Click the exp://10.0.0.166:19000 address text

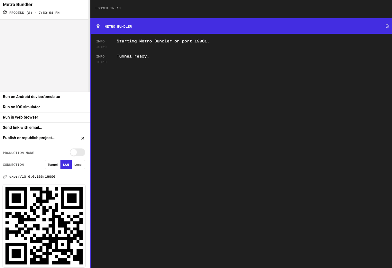32,177
